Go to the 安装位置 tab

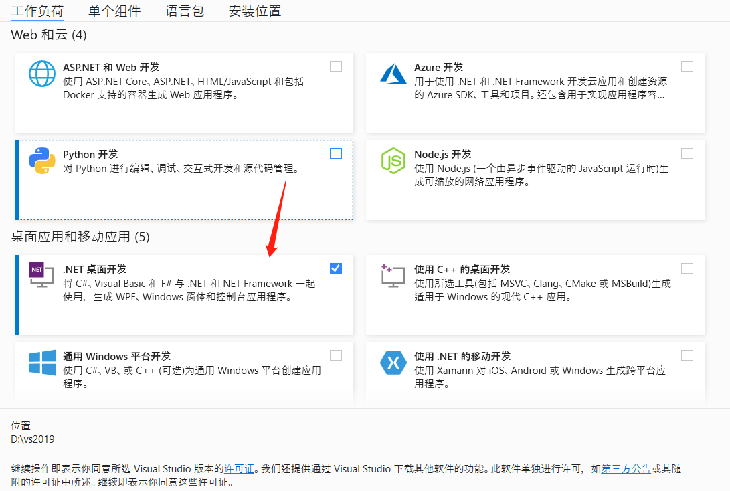255,11
